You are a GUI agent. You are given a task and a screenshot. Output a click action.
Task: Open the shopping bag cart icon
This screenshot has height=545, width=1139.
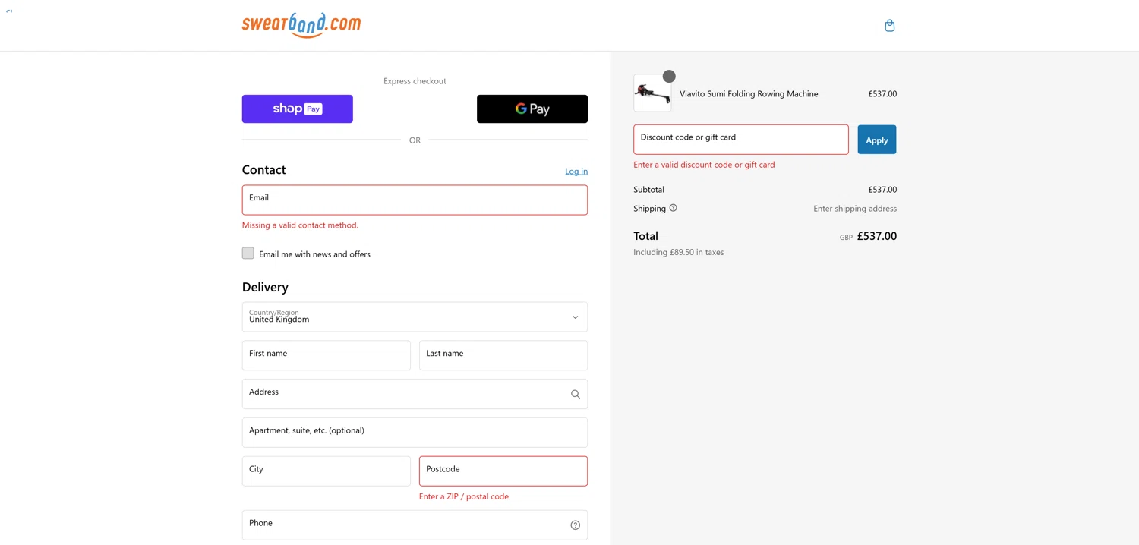click(x=889, y=26)
